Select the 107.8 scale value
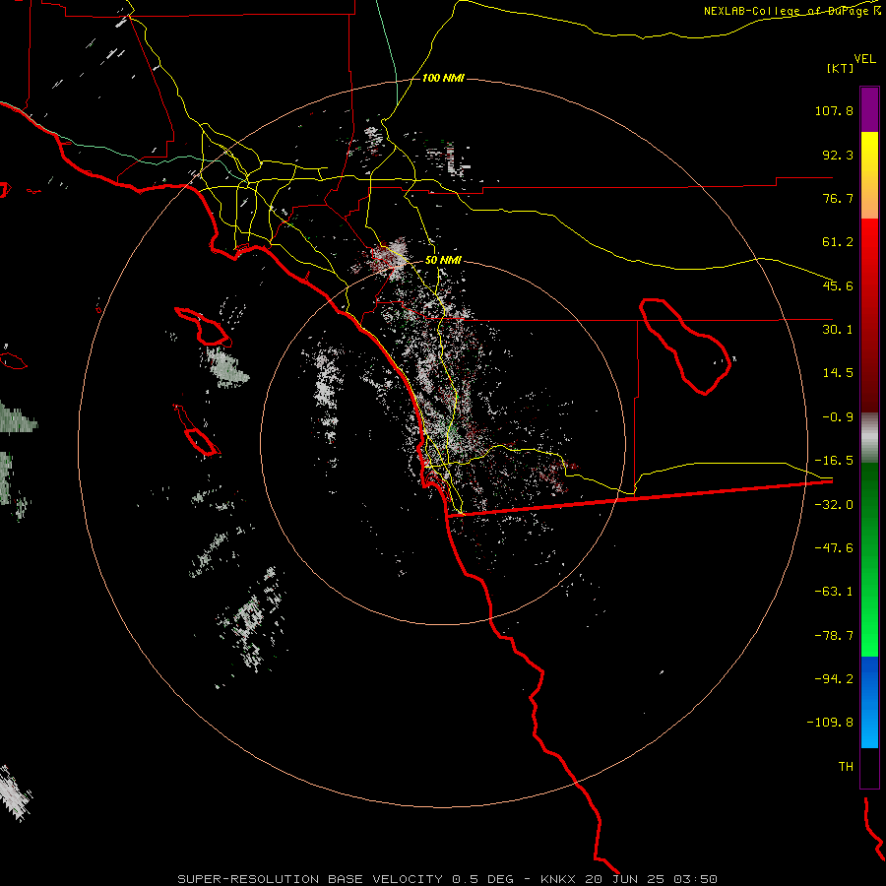This screenshot has height=886, width=886. point(834,110)
